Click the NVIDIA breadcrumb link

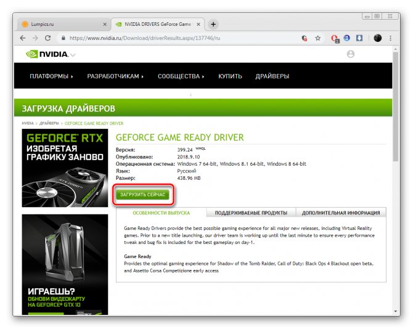28,123
